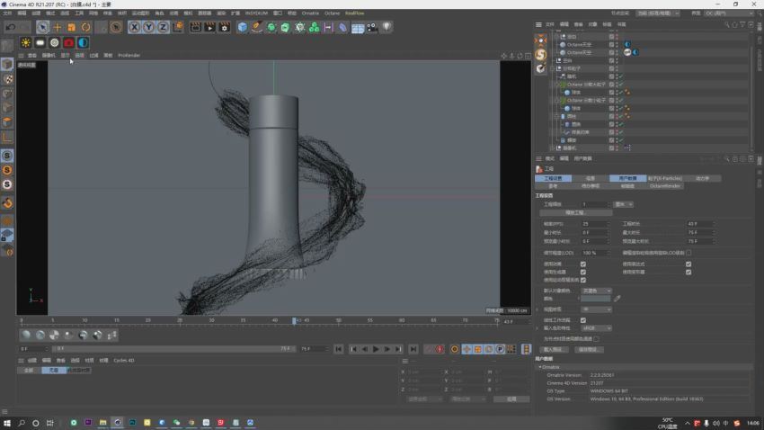This screenshot has width=764, height=430.
Task: Expand the Octane scatter big particles node
Action: point(557,85)
